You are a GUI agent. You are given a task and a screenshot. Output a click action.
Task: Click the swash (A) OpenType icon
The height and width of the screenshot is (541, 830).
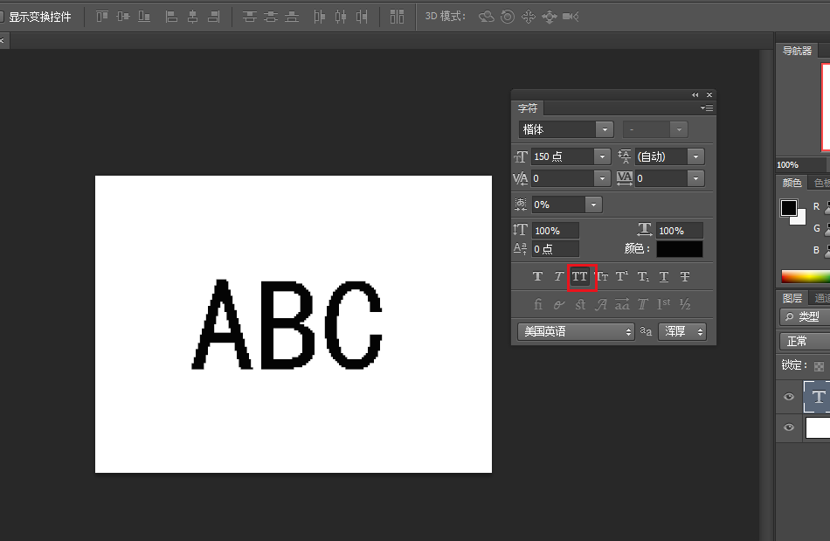(x=601, y=304)
